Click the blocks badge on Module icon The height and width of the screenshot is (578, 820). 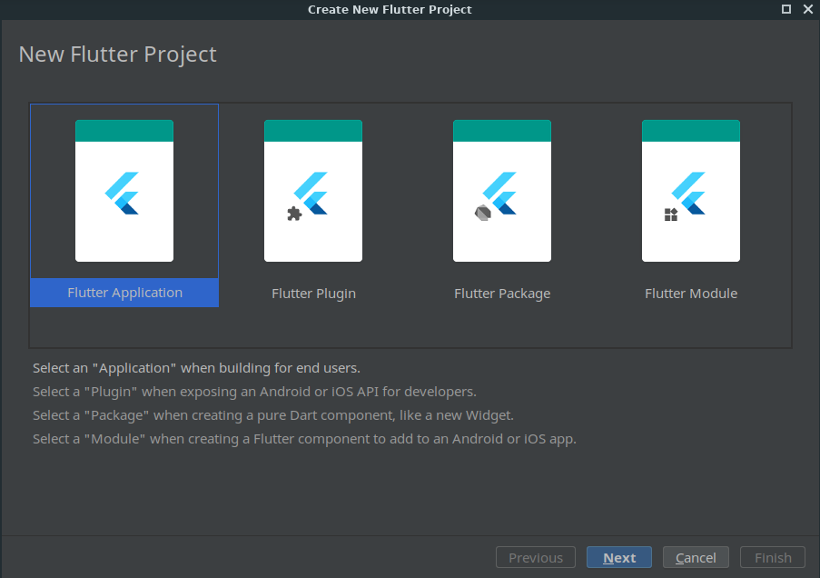point(671,214)
